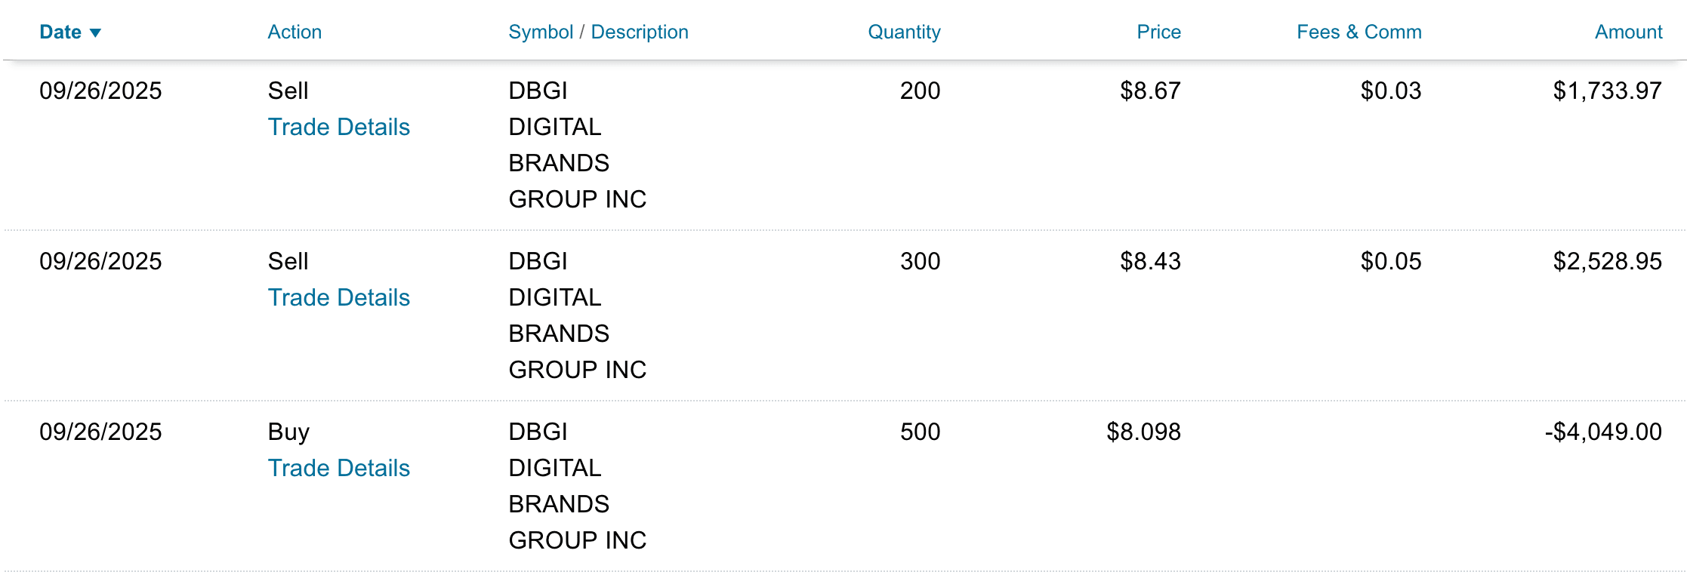
Task: Open Trade Details for the 200-share sell
Action: pos(339,127)
